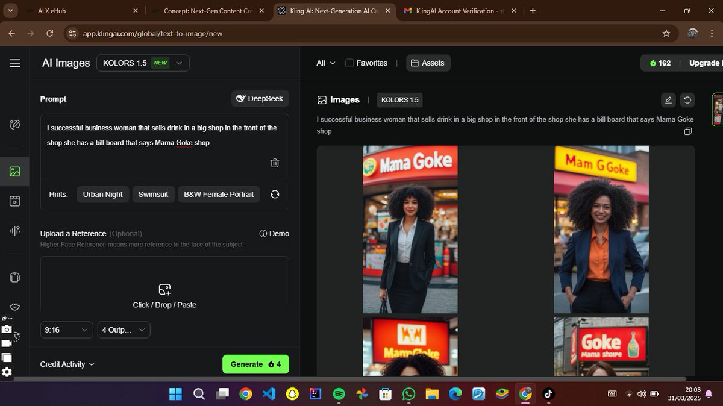723x406 pixels.
Task: Open the hamburger menu in the sidebar
Action: coord(15,63)
